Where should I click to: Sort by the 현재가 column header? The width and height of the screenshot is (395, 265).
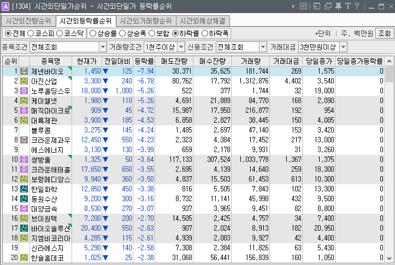coord(87,61)
